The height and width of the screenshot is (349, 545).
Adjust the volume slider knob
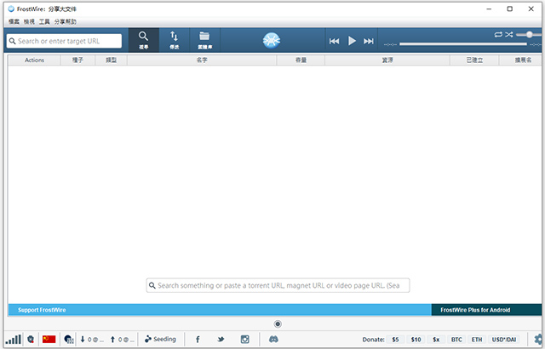coord(530,34)
